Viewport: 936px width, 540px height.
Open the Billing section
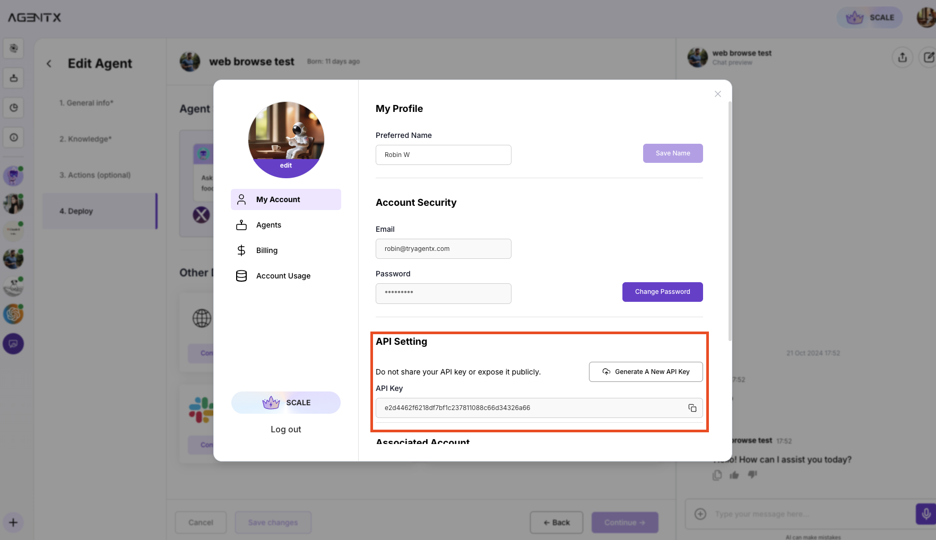(x=285, y=250)
